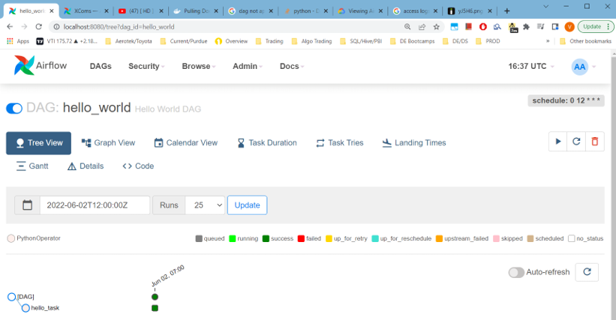Open new browser tab
The height and width of the screenshot is (320, 616).
click(506, 11)
